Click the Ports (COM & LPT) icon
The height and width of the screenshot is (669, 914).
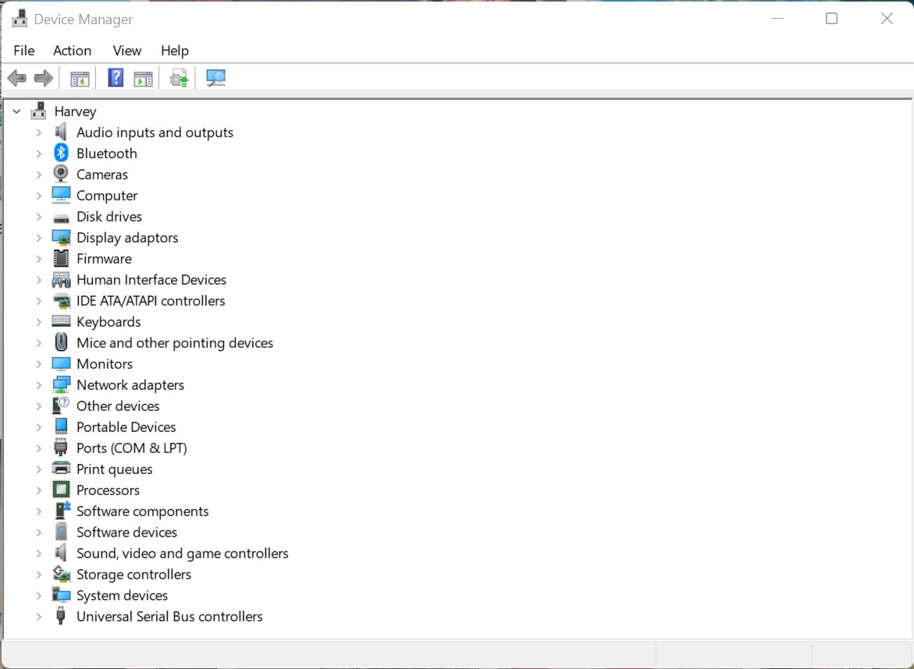coord(61,448)
